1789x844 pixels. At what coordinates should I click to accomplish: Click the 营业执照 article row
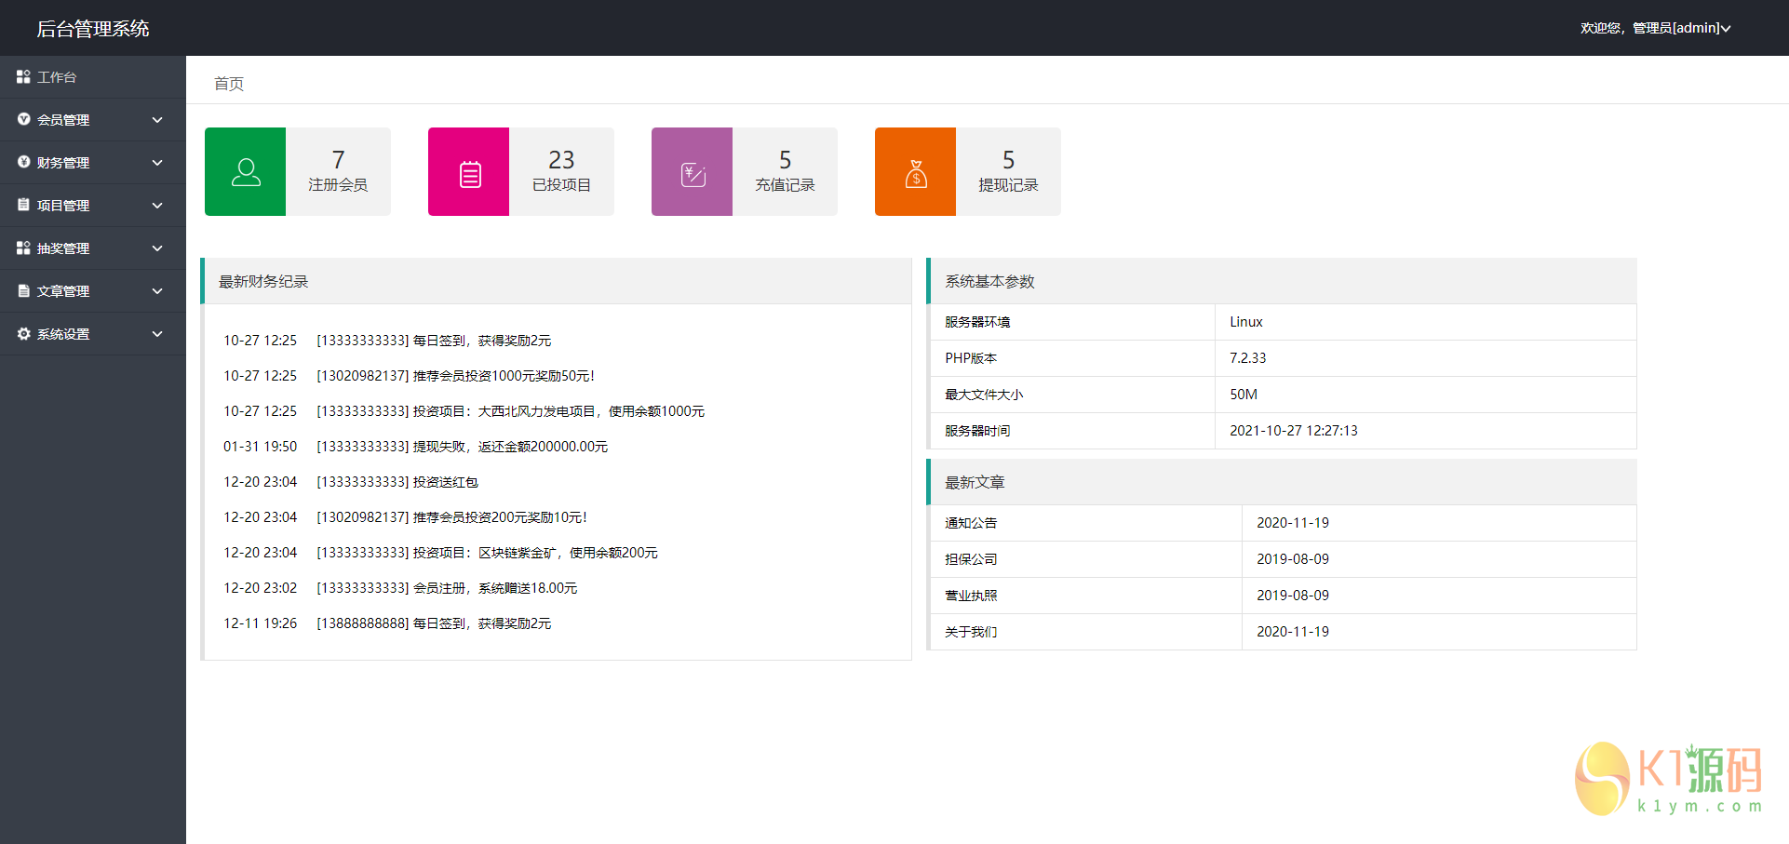click(971, 596)
